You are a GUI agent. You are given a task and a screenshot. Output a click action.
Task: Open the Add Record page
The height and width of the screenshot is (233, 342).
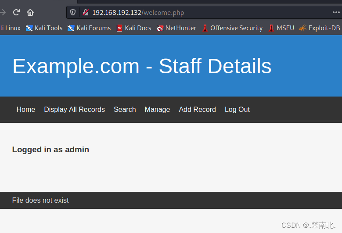(x=198, y=109)
